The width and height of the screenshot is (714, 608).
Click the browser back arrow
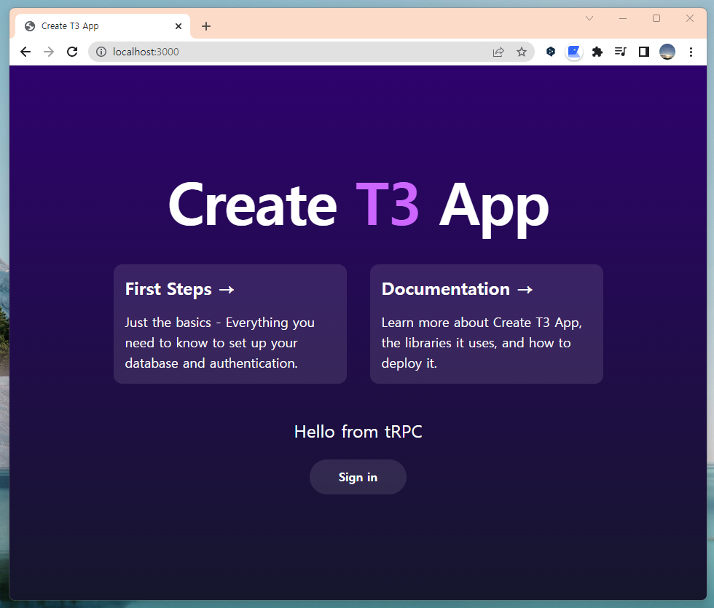click(x=25, y=52)
